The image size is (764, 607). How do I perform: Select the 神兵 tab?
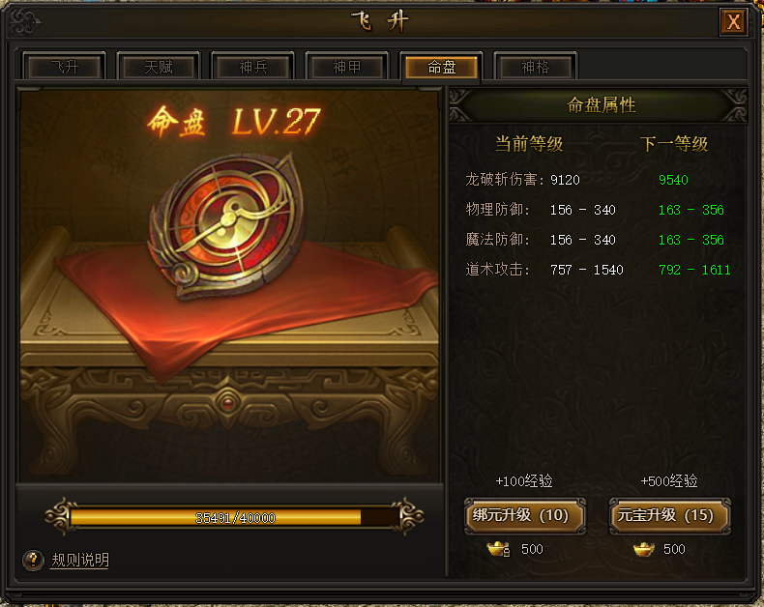(x=252, y=67)
